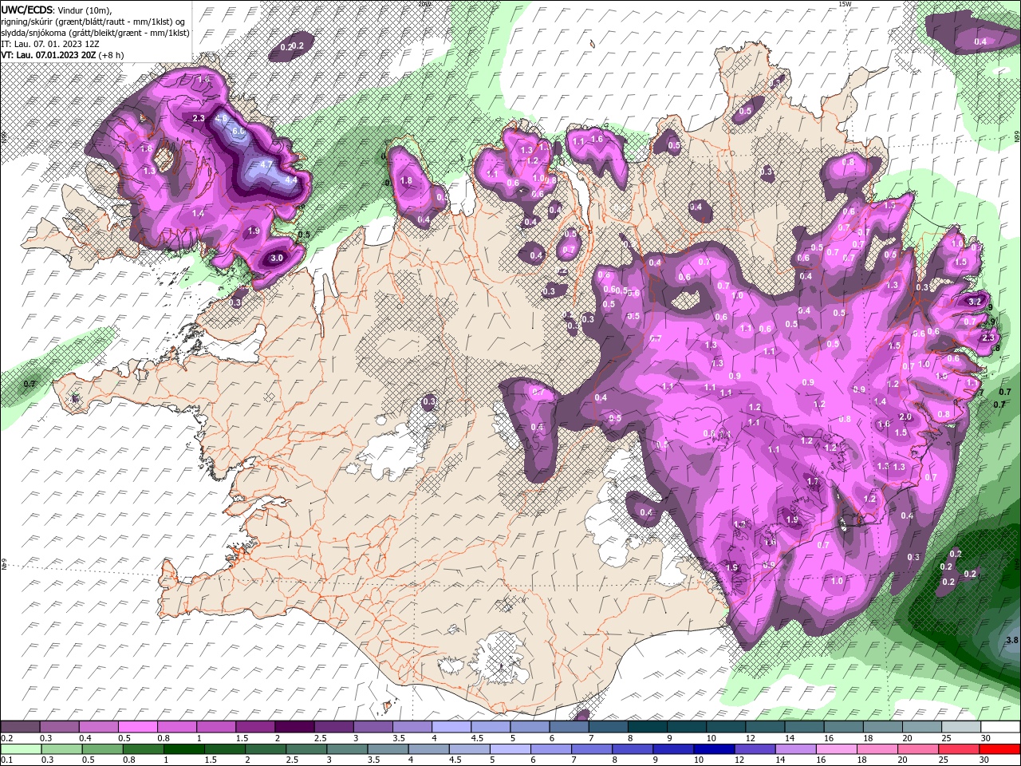Select the bright red 30 swatch in lower legend
The image size is (1021, 766).
[999, 749]
